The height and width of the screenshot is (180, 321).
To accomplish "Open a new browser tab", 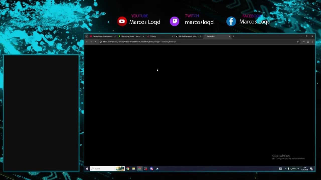I will point(233,36).
